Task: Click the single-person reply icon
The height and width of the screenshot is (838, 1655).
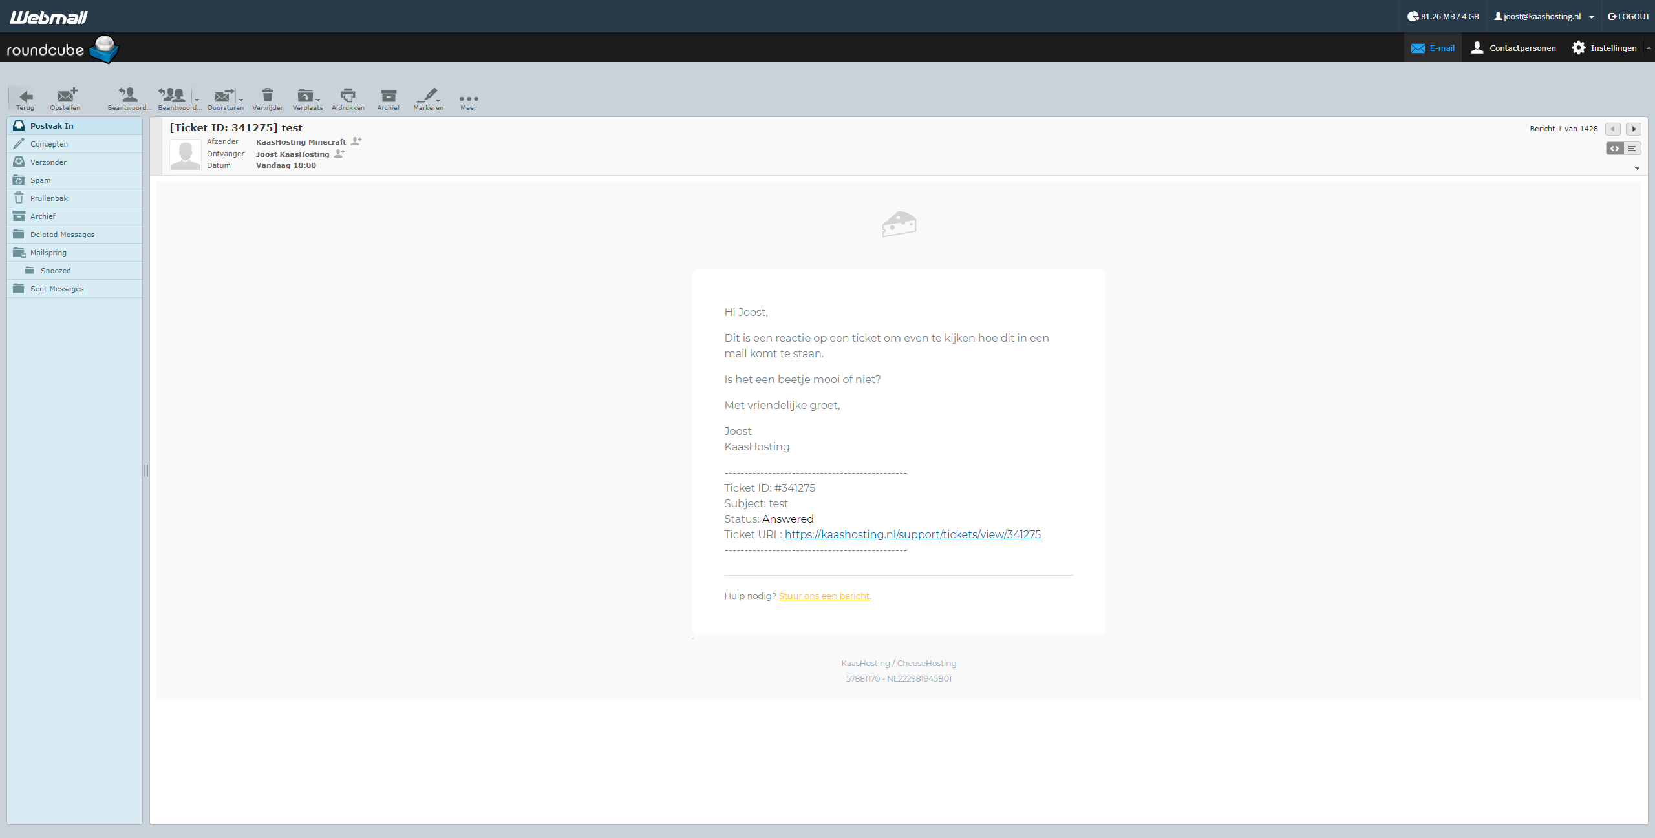Action: point(128,95)
